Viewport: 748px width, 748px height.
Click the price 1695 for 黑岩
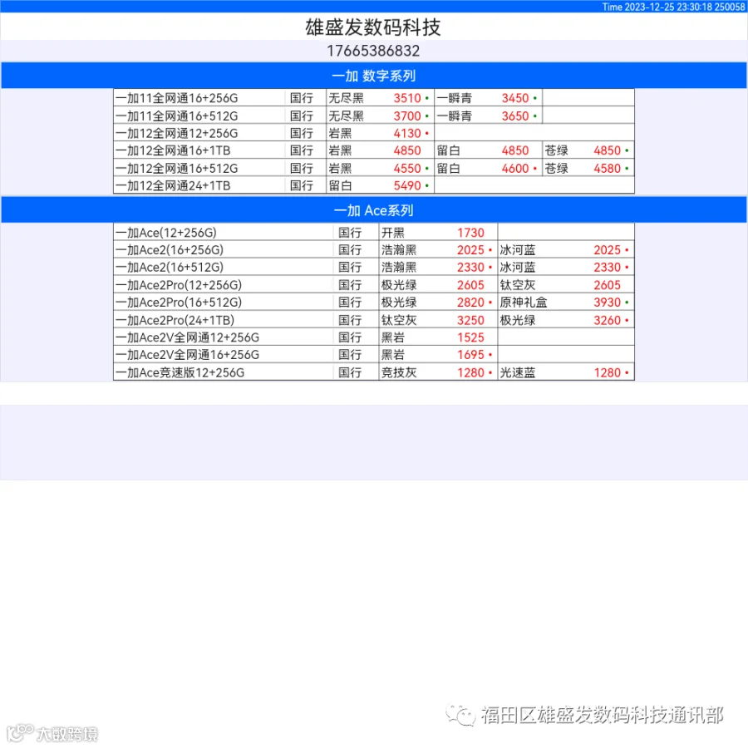pyautogui.click(x=470, y=354)
